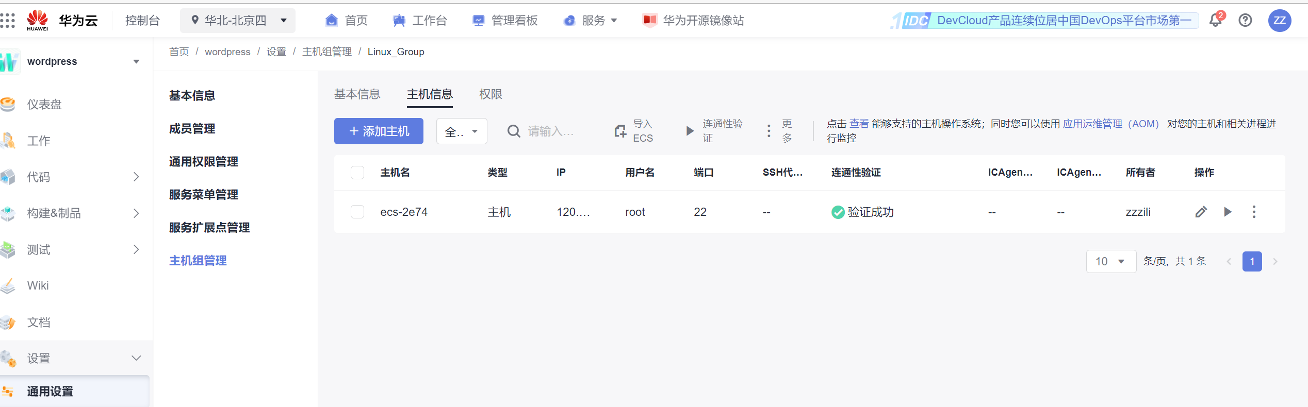
Task: Click the wordpress project icon
Action: (x=10, y=62)
